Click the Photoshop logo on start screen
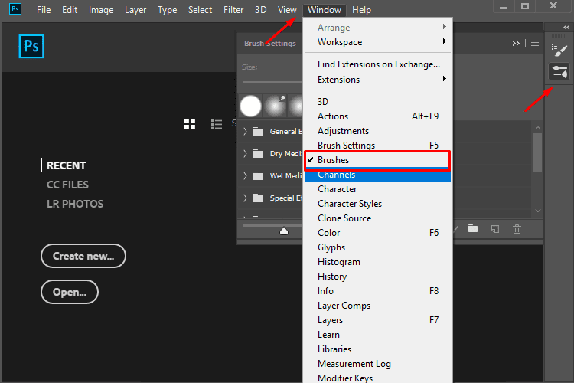574x383 pixels. pyautogui.click(x=31, y=46)
